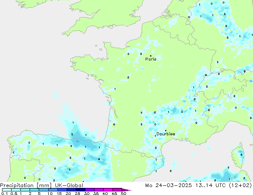Viewport: 253px width, 195px height.
Task: Select the black dot marker above Paris
Action: coord(151,56)
